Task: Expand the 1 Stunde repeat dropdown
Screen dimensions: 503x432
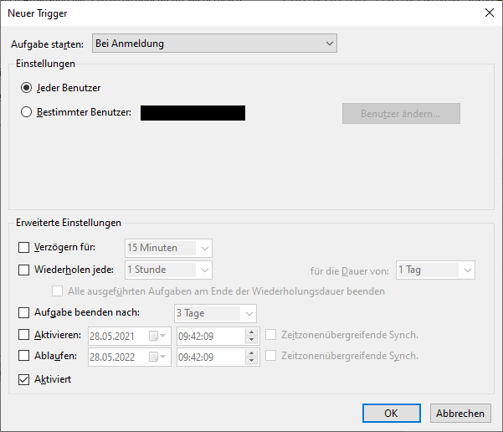Action: (205, 270)
